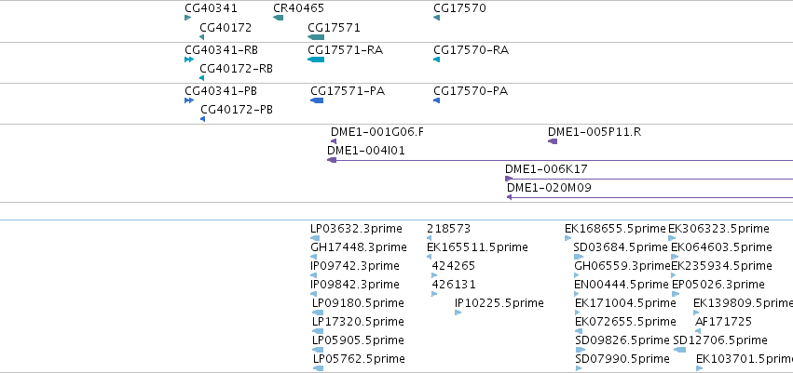This screenshot has height=373, width=793.
Task: Select the CG17571-RA transcript bar
Action: pos(316,60)
